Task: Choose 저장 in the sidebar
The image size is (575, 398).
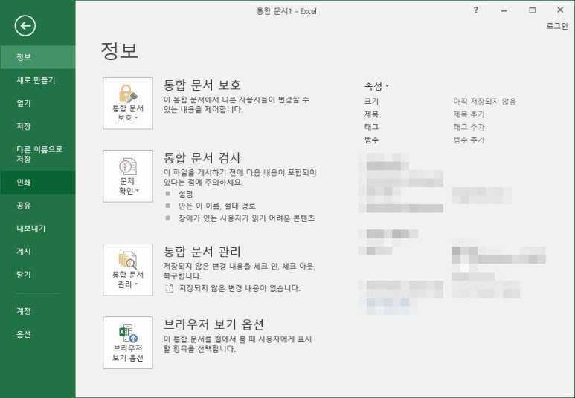Action: 38,126
